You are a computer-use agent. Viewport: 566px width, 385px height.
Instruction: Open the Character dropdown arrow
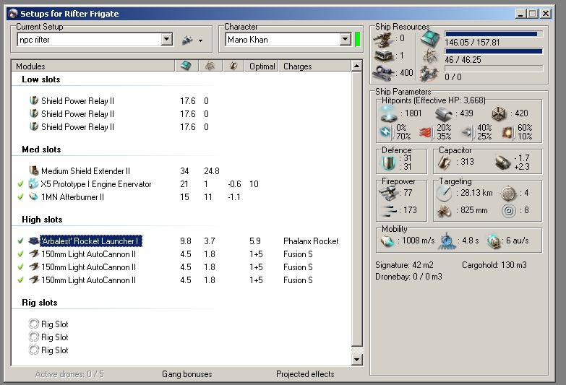point(345,39)
